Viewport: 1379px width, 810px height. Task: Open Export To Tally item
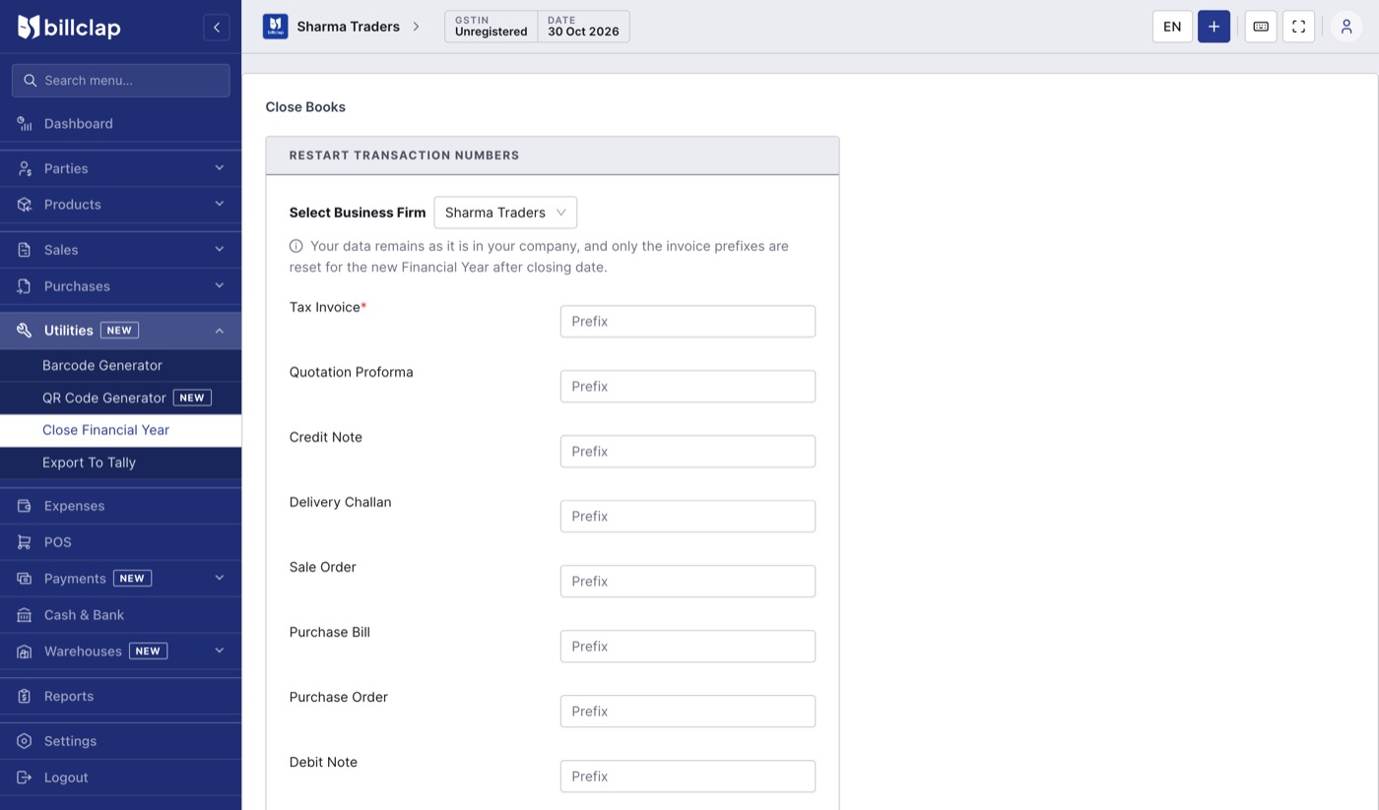coord(120,463)
